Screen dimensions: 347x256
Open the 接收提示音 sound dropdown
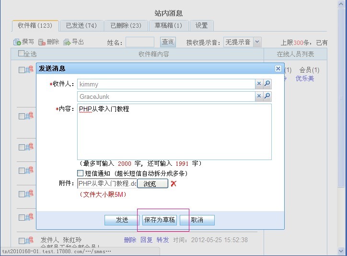pyautogui.click(x=257, y=42)
